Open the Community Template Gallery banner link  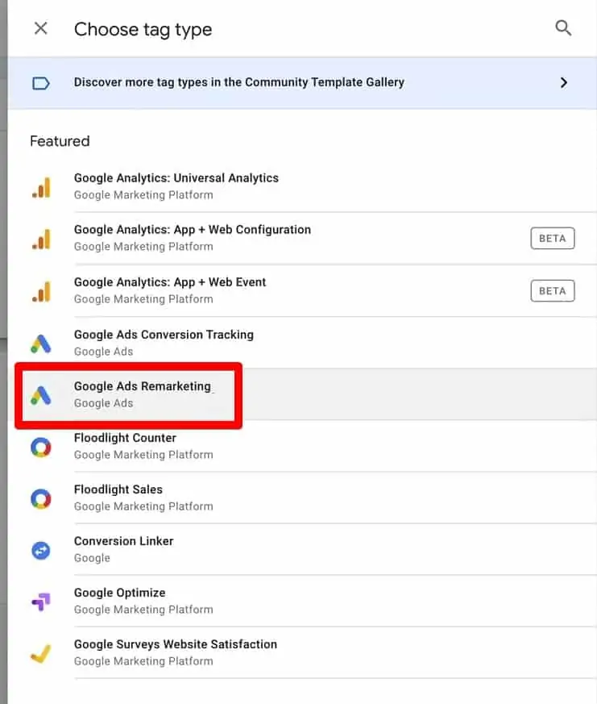[x=238, y=82]
